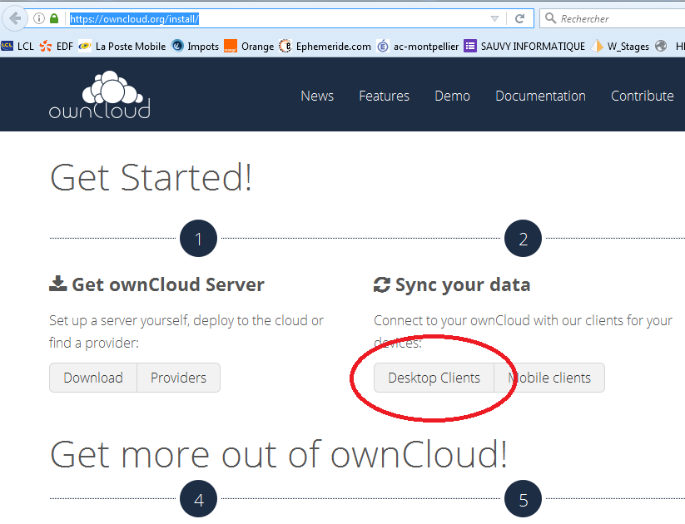The height and width of the screenshot is (524, 685).
Task: Click the 'Connect to your ownCloud' paragraph
Action: pyautogui.click(x=523, y=331)
